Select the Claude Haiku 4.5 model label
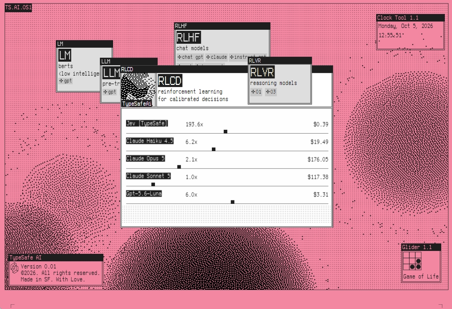This screenshot has height=309, width=452. 150,141
